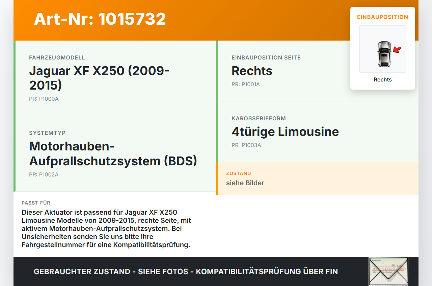Viewport: 432px width, 286px height.
Task: Toggle the Rechts position indicator
Action: coord(383,79)
